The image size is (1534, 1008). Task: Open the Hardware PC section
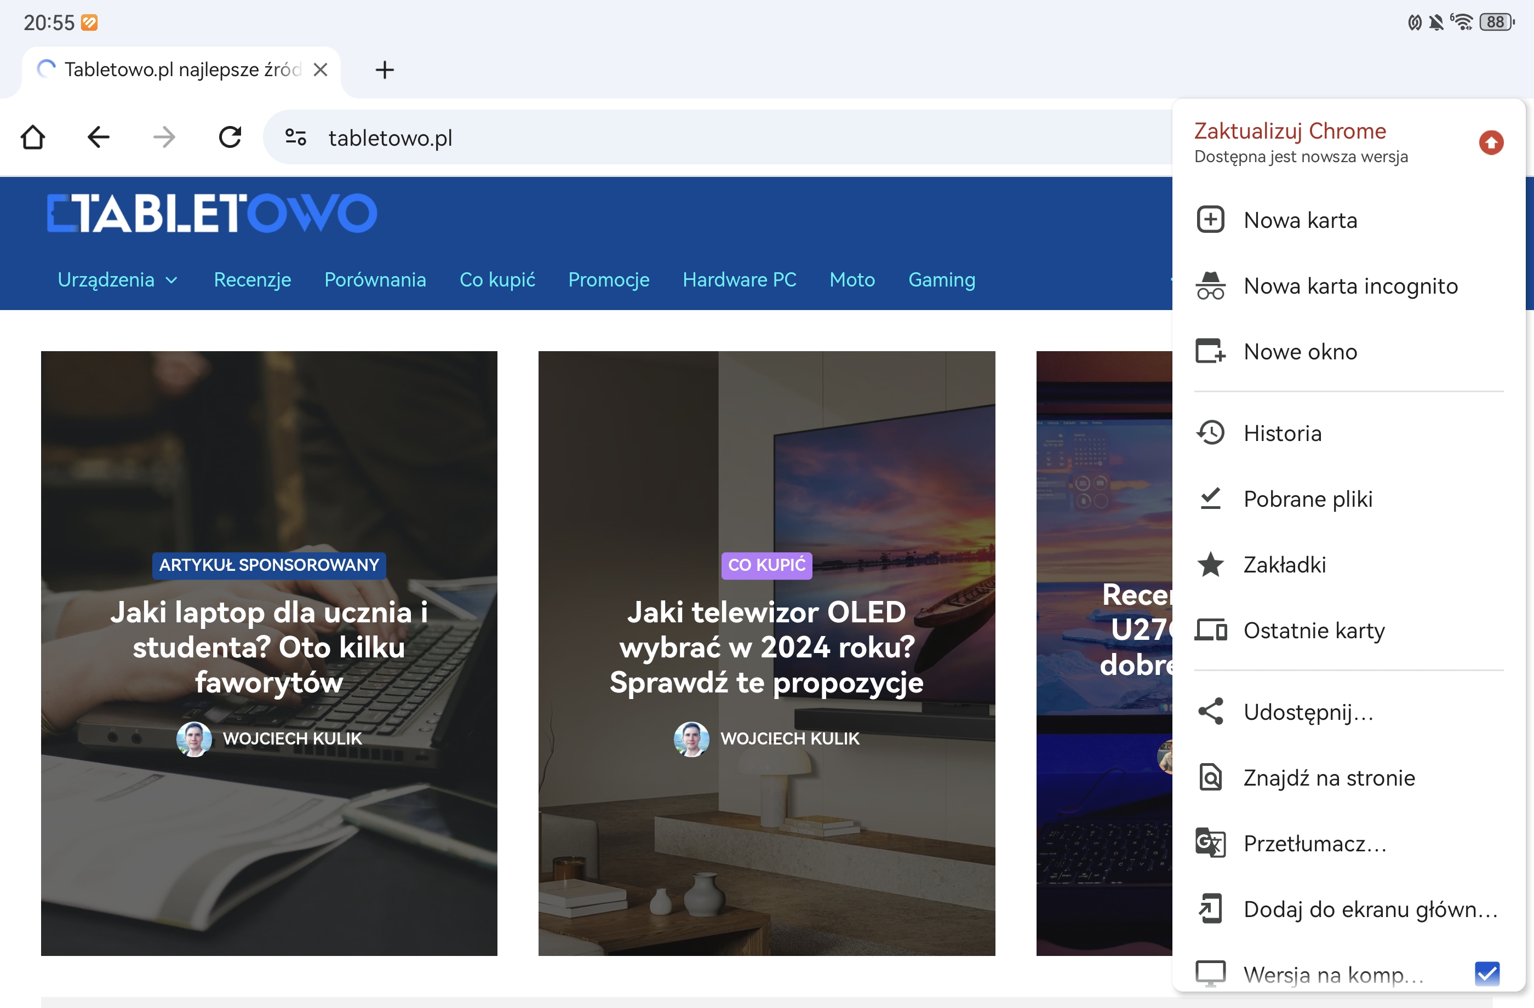pos(739,280)
